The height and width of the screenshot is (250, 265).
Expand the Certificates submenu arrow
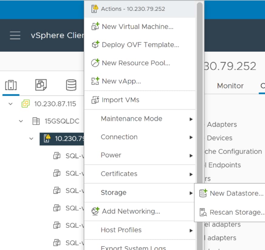[x=191, y=174]
